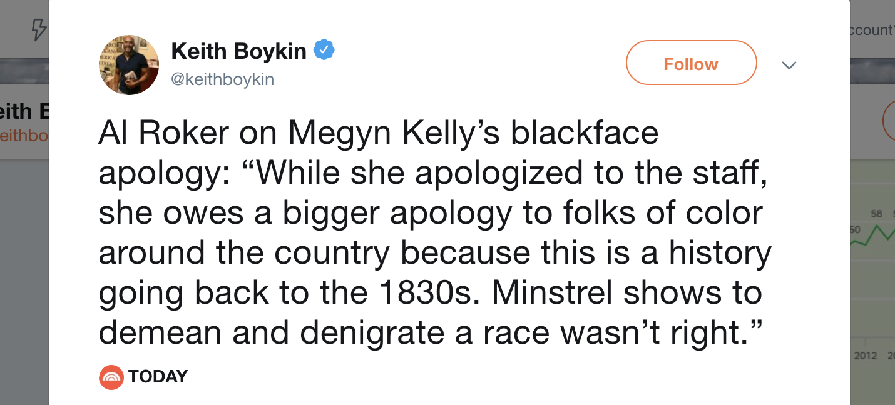Click the cut-off account text at top right

coord(870,29)
